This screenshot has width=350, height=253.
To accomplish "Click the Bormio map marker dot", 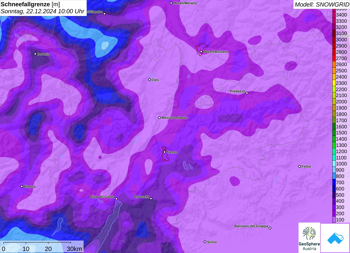I will [35, 54].
